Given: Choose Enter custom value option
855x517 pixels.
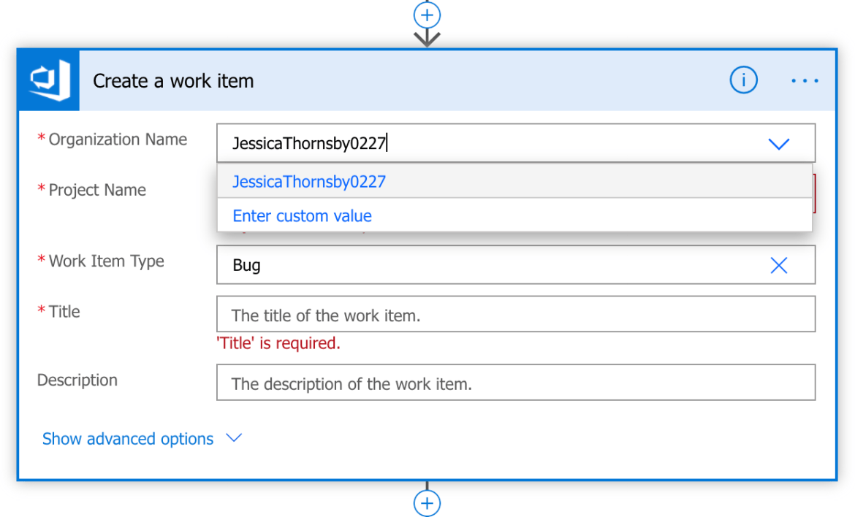Looking at the screenshot, I should [x=302, y=216].
